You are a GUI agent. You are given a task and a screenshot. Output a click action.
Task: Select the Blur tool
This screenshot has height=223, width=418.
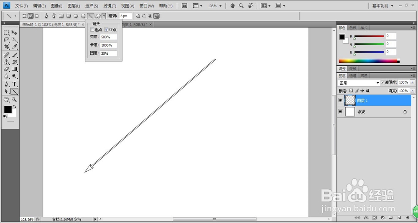pos(7,76)
